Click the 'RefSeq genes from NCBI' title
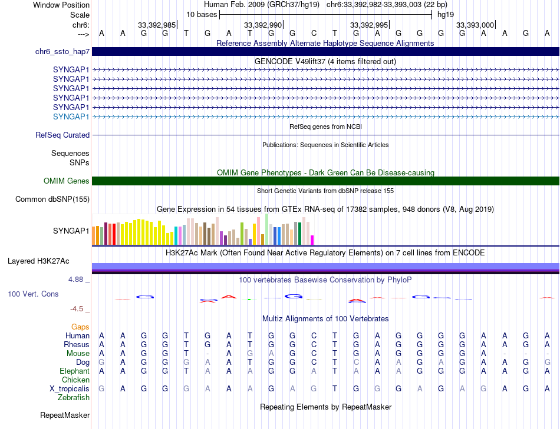Image resolution: width=560 pixels, height=429 pixels. (x=325, y=127)
